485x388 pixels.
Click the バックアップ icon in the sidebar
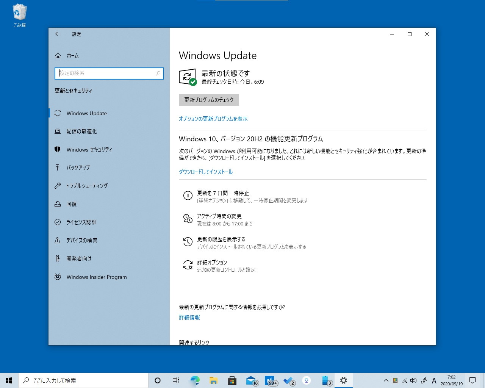click(x=58, y=167)
